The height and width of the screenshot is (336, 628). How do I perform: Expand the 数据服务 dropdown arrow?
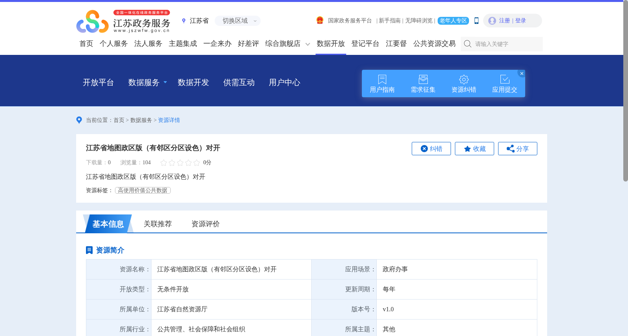(165, 82)
